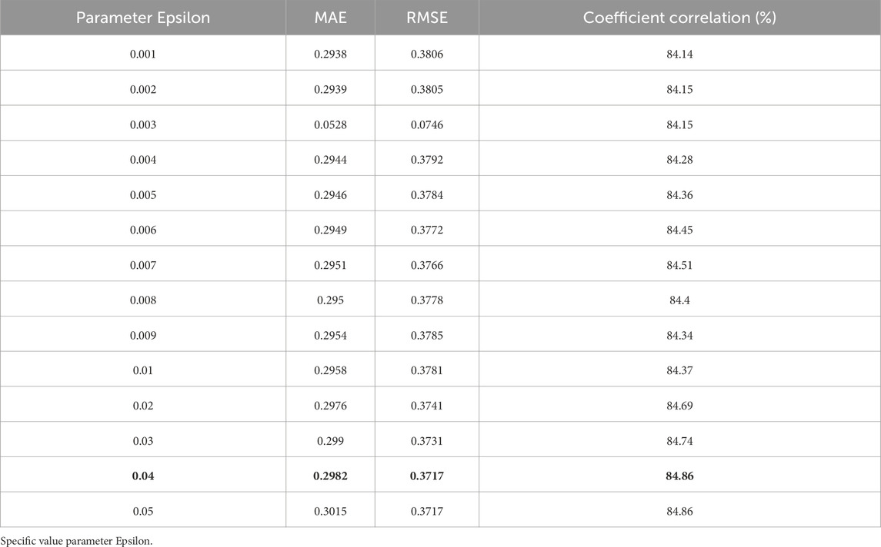Click the Coefficient correlation (%) header
This screenshot has width=881, height=547.
679,18
